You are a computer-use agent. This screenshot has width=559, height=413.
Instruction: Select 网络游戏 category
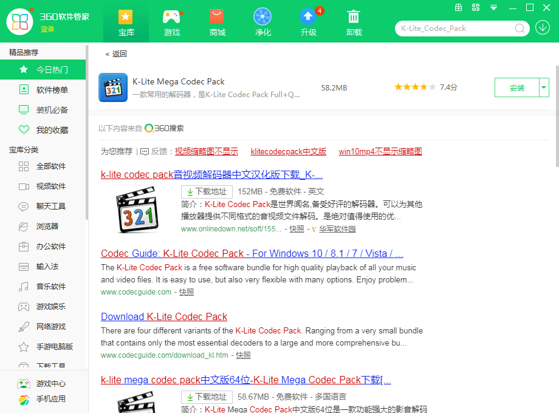point(43,326)
